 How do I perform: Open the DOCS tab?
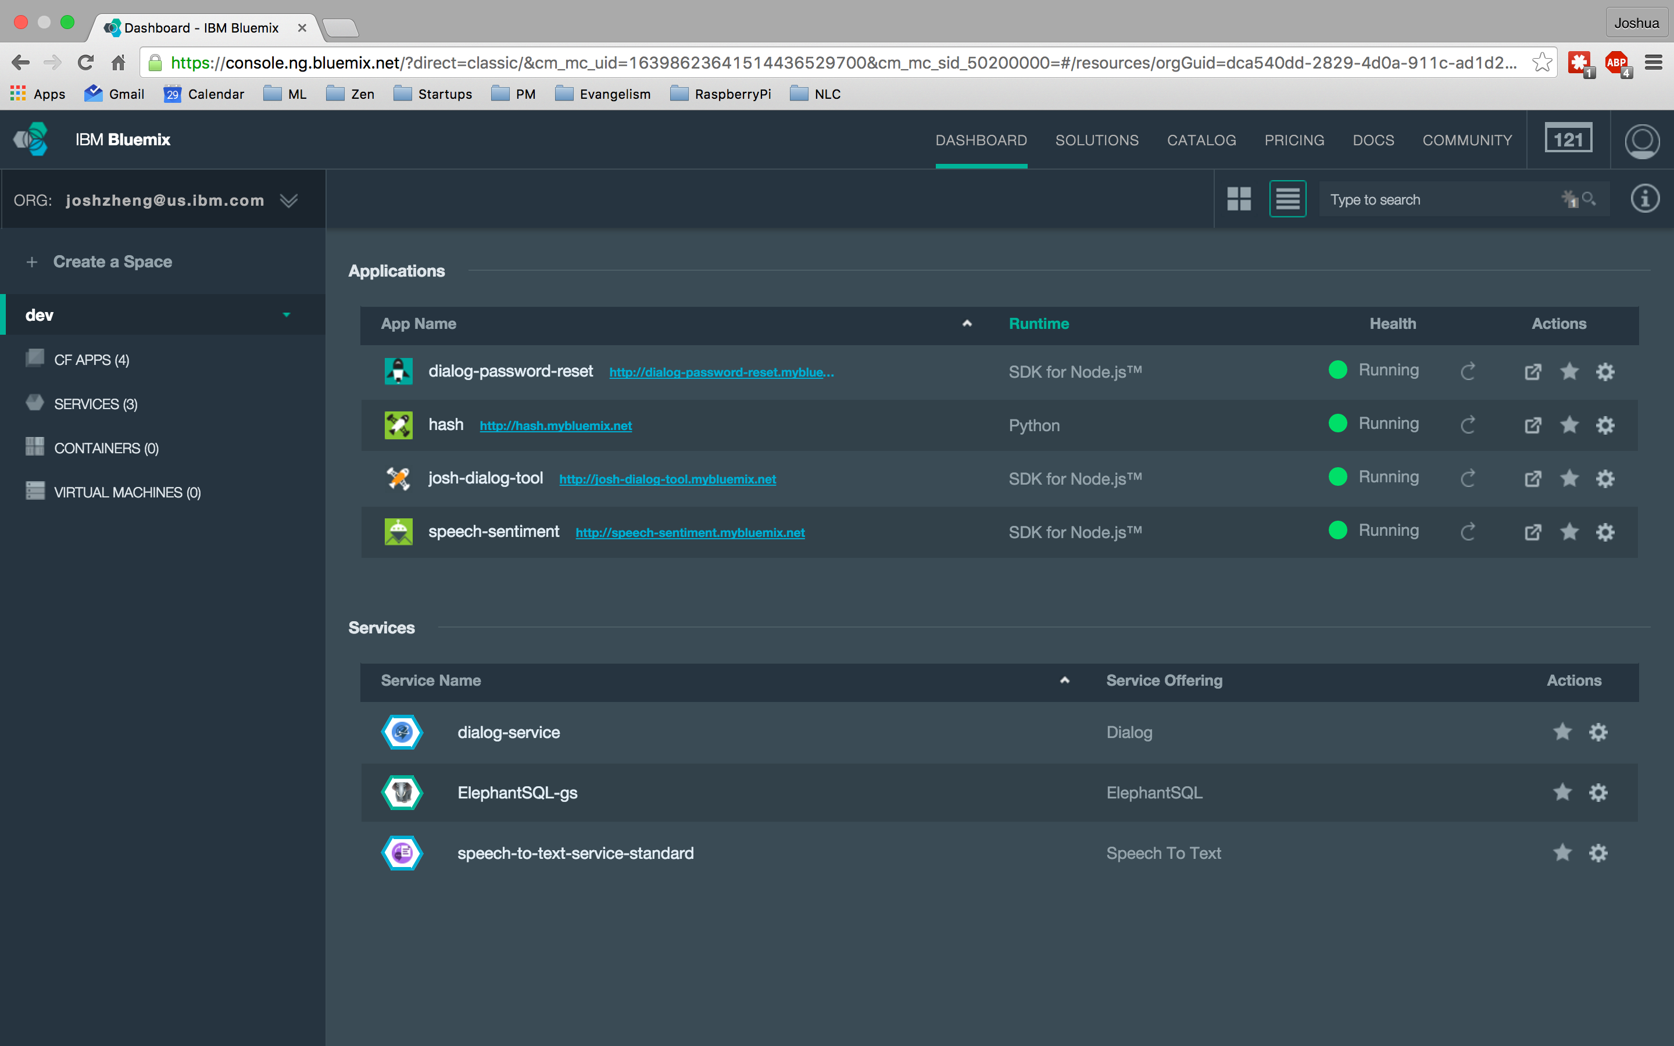(x=1373, y=141)
